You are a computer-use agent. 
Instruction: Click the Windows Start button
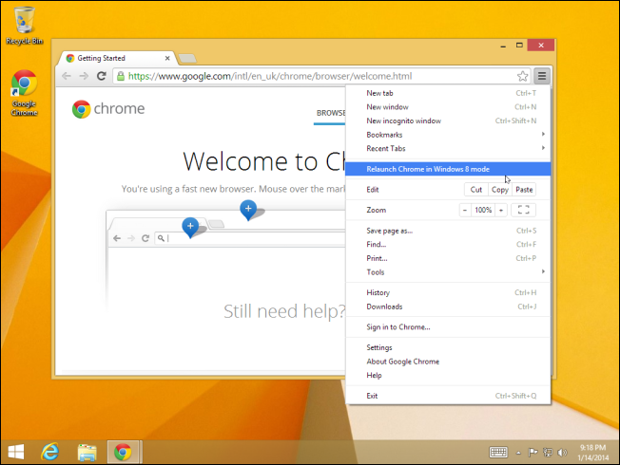16,452
